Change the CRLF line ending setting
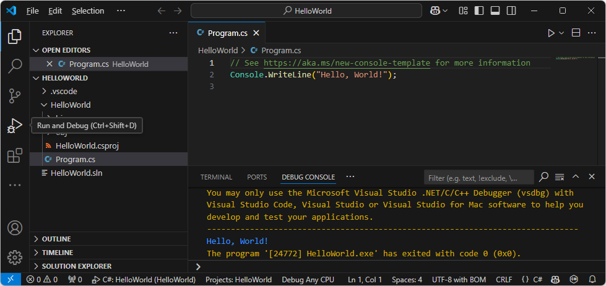Screen dimensions: 606x286 coord(504,279)
